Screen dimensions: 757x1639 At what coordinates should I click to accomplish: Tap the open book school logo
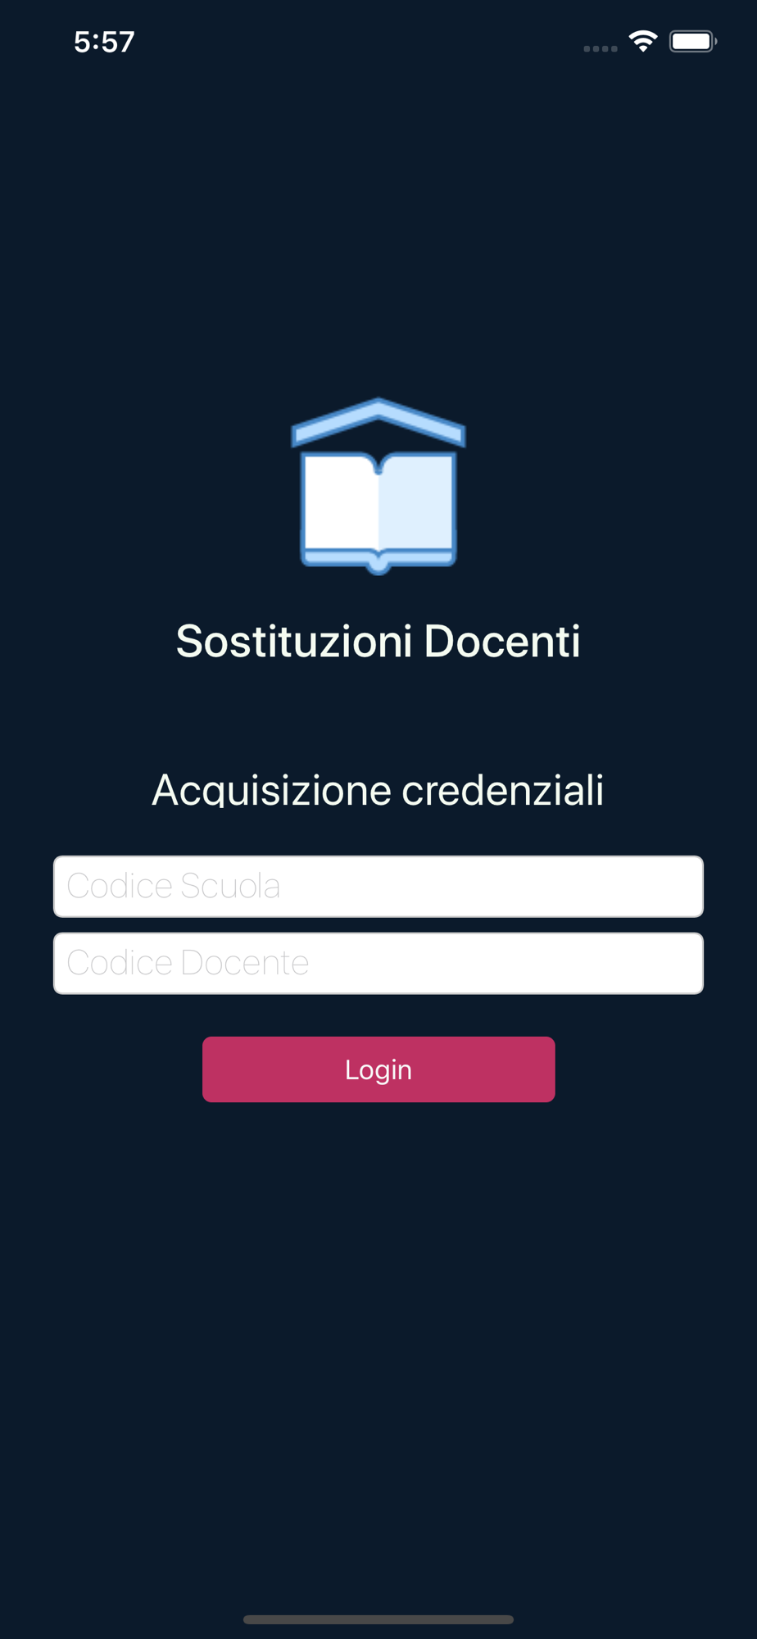tap(378, 487)
